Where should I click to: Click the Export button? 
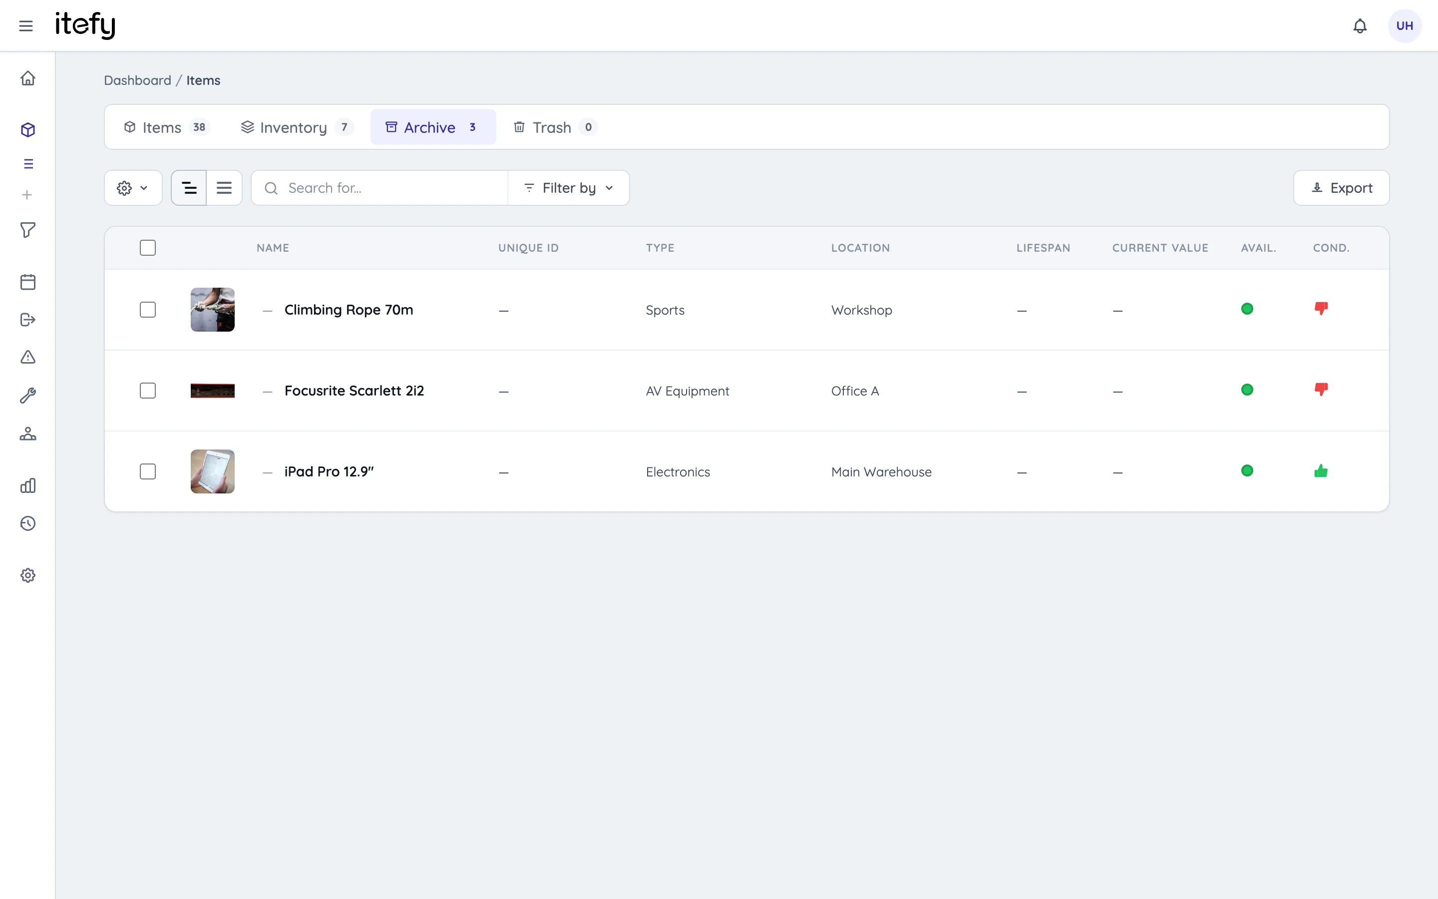1341,188
